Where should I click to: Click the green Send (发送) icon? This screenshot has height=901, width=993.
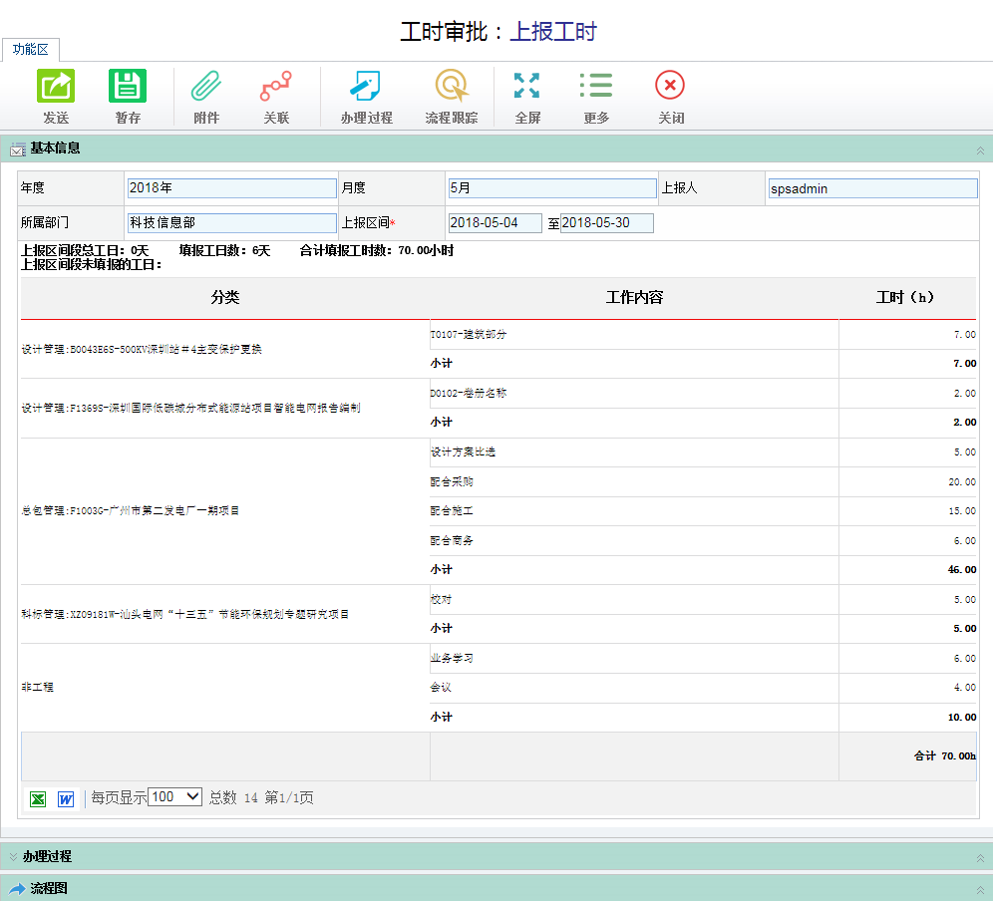click(x=56, y=87)
